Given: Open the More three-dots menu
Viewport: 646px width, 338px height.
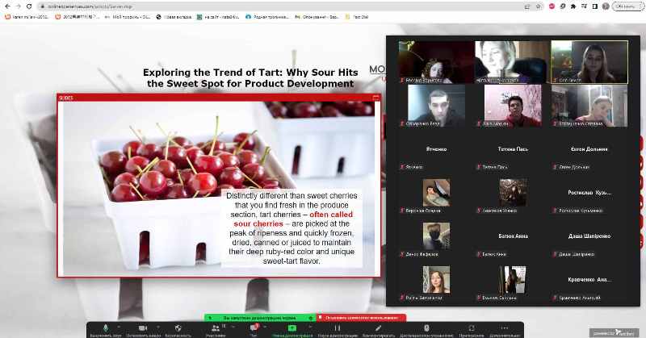Looking at the screenshot, I should coord(504,330).
